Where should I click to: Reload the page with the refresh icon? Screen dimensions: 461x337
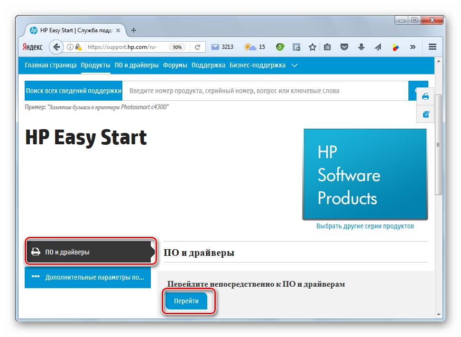click(197, 47)
